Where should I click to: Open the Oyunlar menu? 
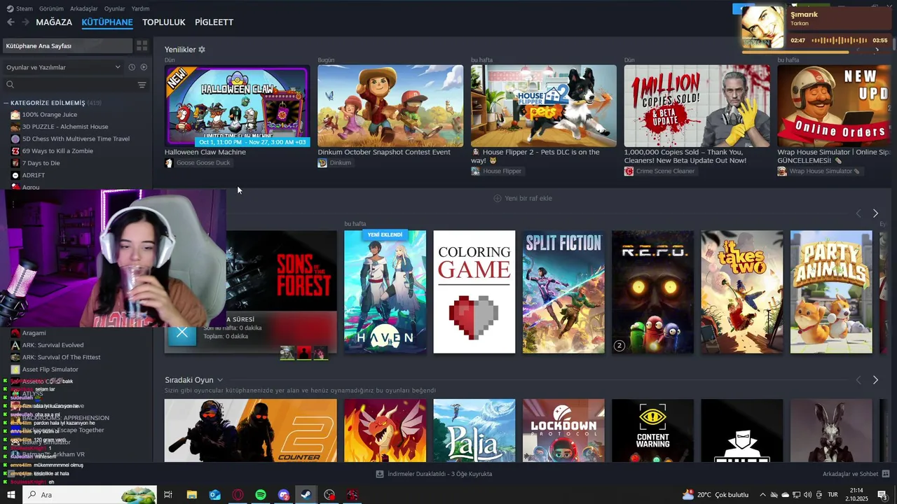pos(114,8)
